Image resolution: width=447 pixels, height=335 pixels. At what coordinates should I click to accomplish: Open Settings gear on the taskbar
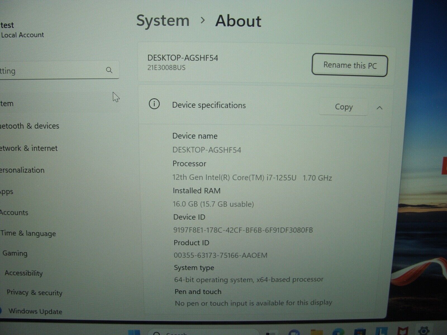coord(423,331)
